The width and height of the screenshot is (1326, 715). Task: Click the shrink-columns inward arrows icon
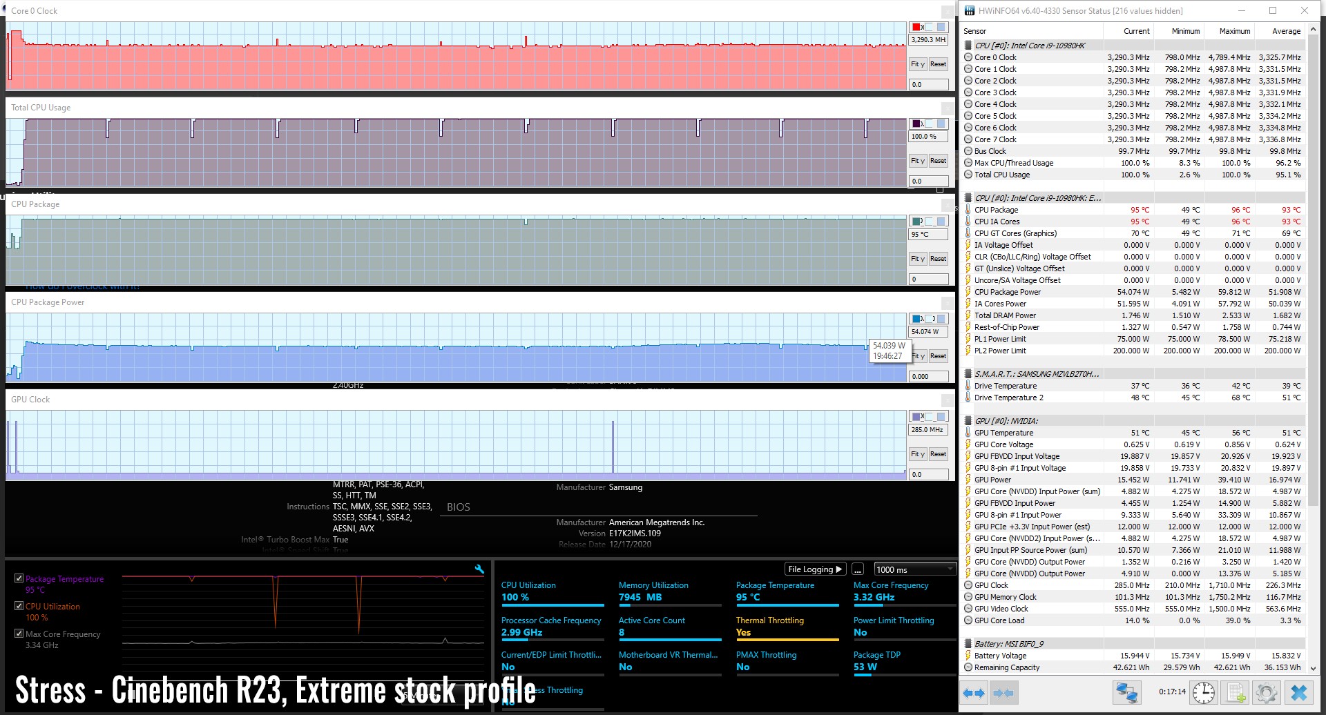[x=1003, y=693]
